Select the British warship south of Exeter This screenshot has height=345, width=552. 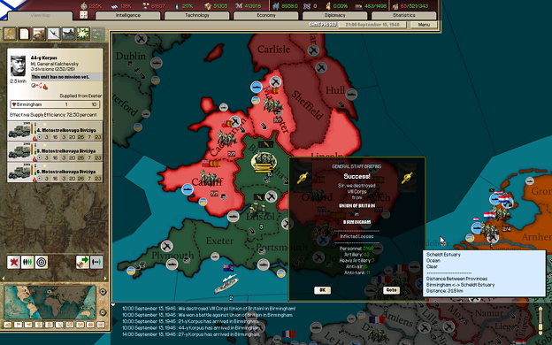(x=226, y=284)
